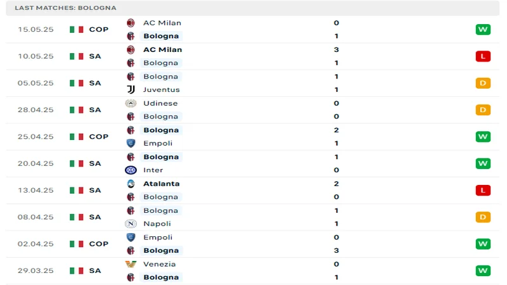Click AC Milan crest in 15.05.25 match
507x285 pixels.
point(131,23)
